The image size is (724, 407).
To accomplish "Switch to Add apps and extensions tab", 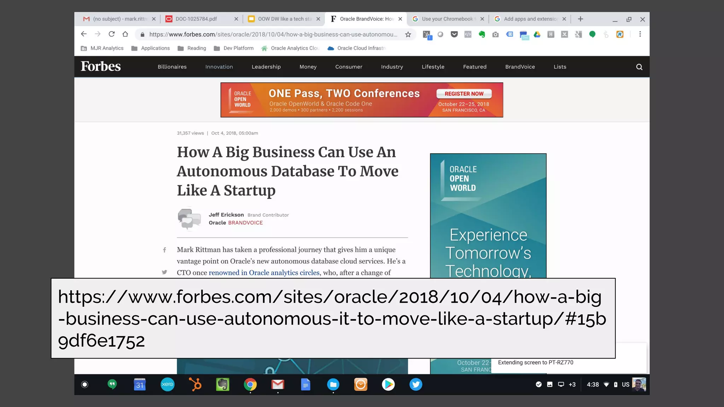I will pos(530,19).
